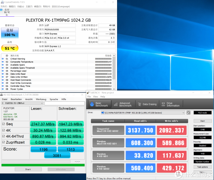Image resolution: width=214 pixels, height=180 pixels.
Task: Click status dot for Critical Warning row
Action: 3,59
